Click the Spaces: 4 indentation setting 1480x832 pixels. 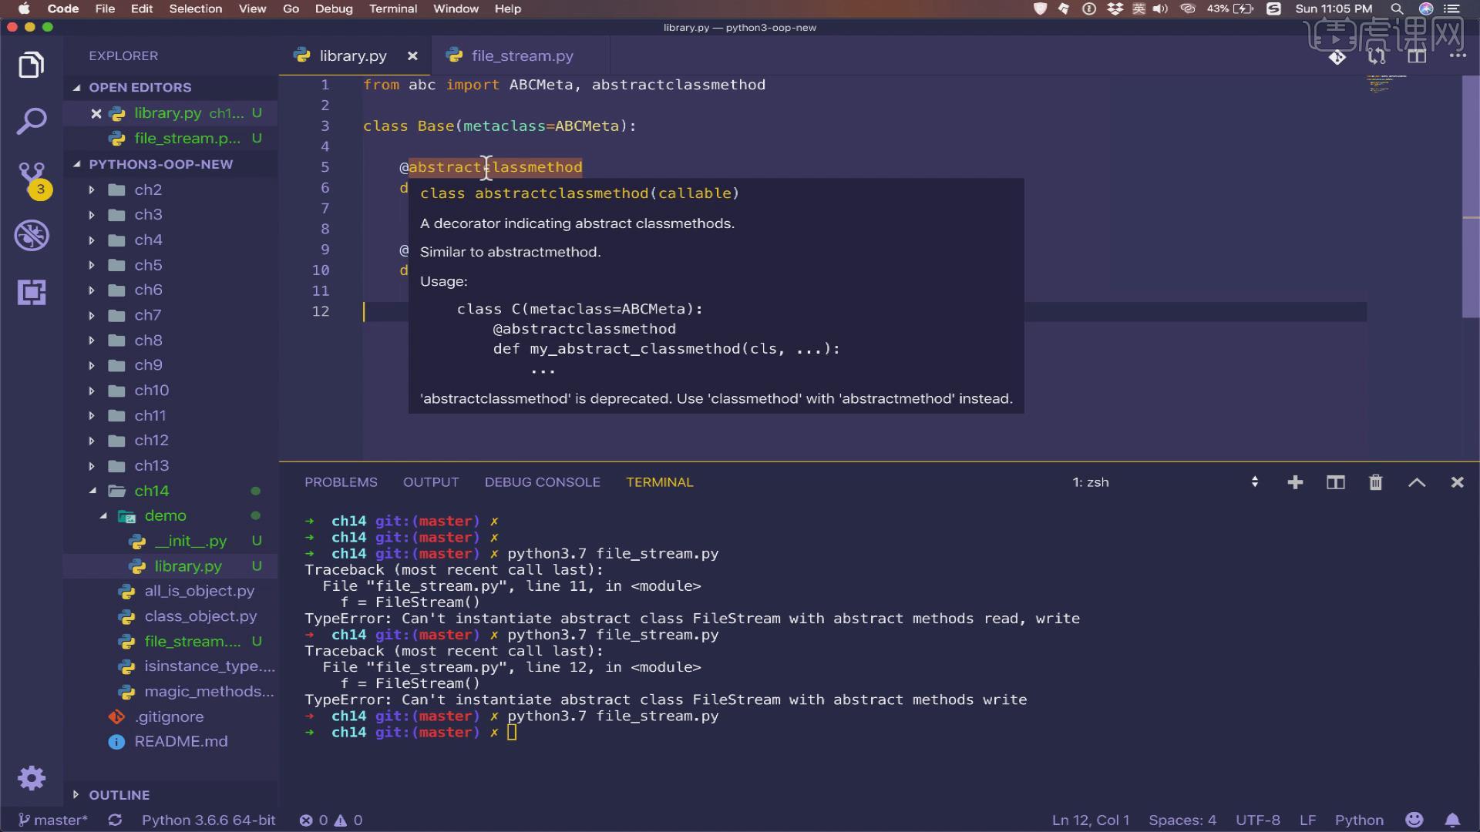1182,820
